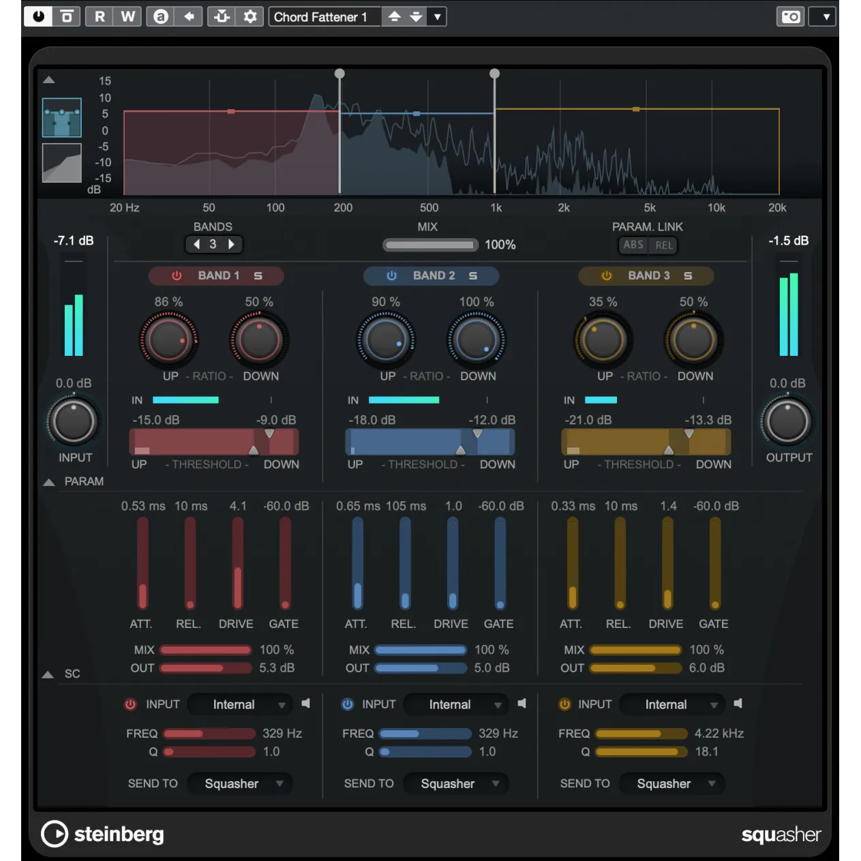Adjust Band 3 side-chain FREQ slider

click(x=641, y=734)
